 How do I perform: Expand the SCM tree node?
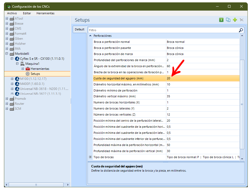[x=7, y=109]
